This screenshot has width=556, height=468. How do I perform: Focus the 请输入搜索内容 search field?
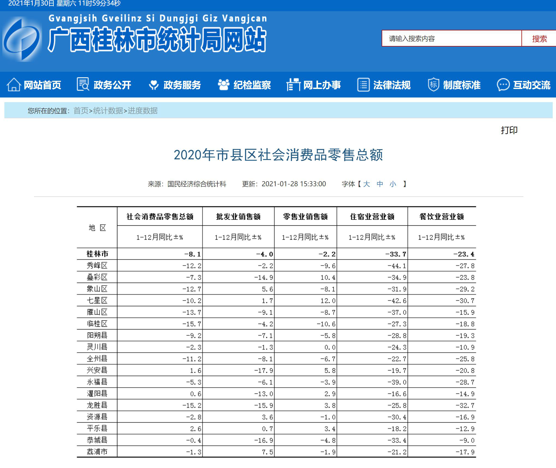pyautogui.click(x=452, y=39)
